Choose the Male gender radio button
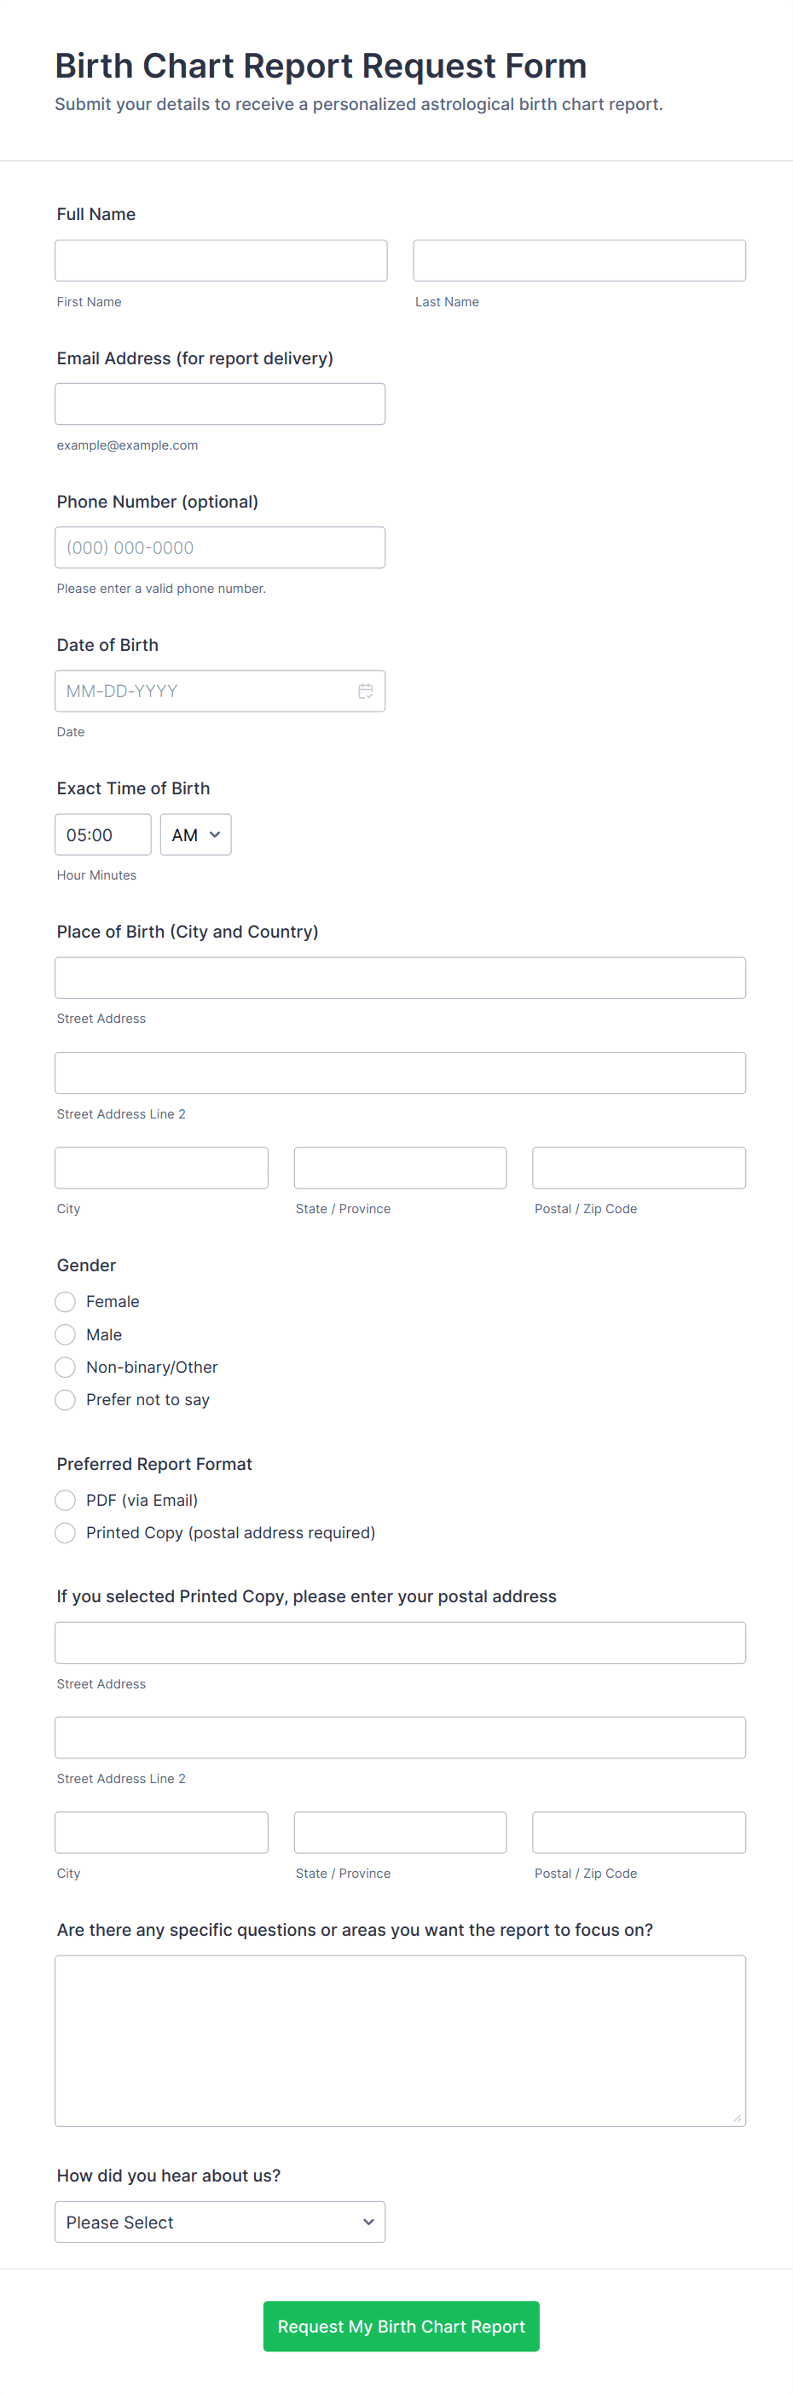The image size is (793, 2394). pos(65,1334)
